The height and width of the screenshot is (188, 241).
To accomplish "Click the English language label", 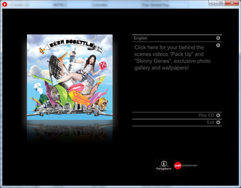I will [141, 38].
